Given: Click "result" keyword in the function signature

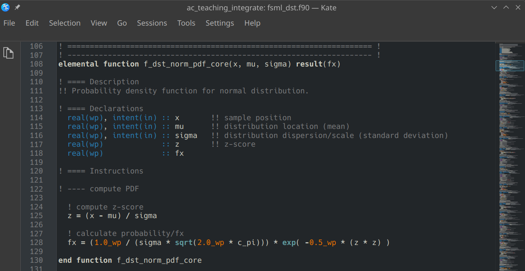Looking at the screenshot, I should point(309,64).
